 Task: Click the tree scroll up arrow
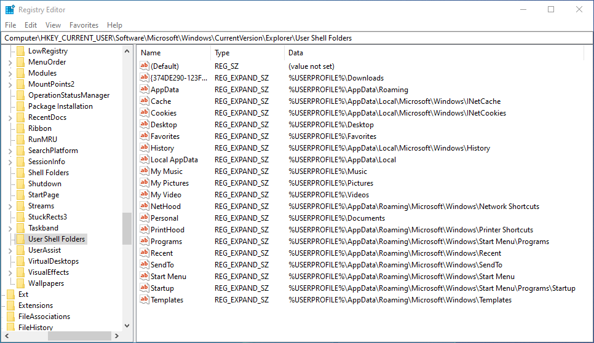pos(127,51)
